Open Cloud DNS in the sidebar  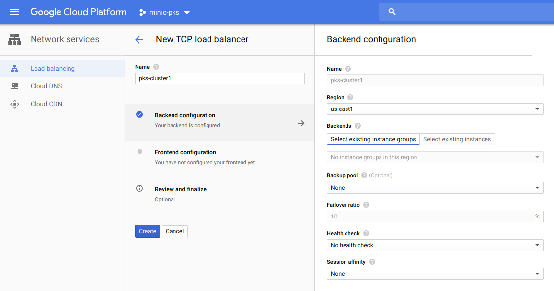pos(46,86)
